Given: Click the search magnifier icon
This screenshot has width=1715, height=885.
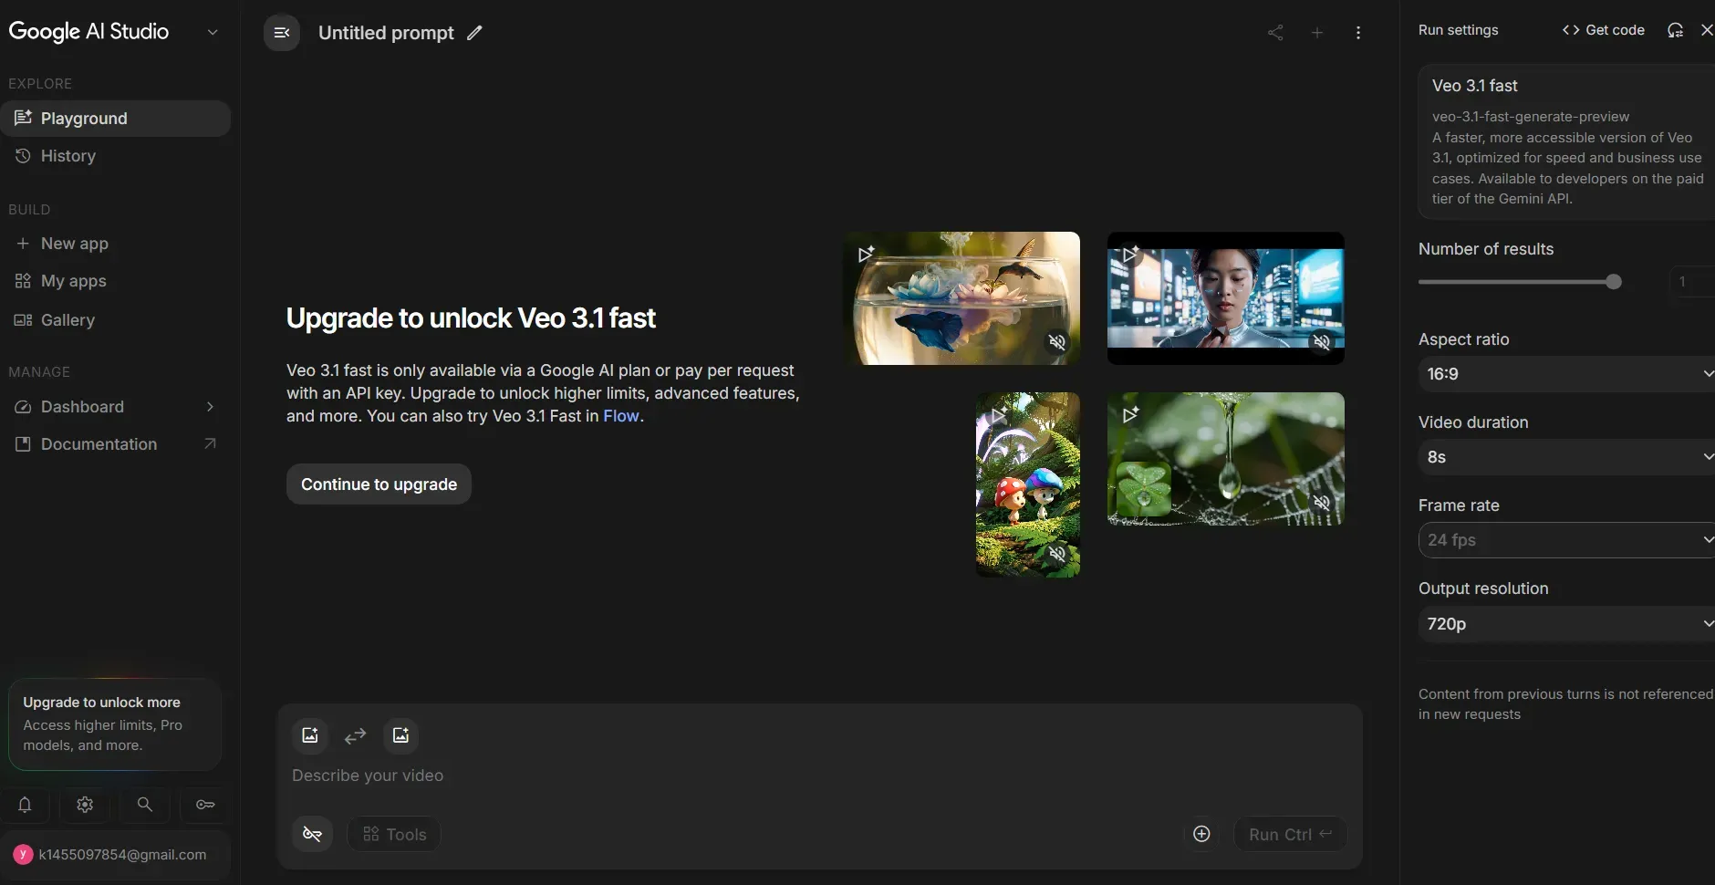Looking at the screenshot, I should 144,805.
